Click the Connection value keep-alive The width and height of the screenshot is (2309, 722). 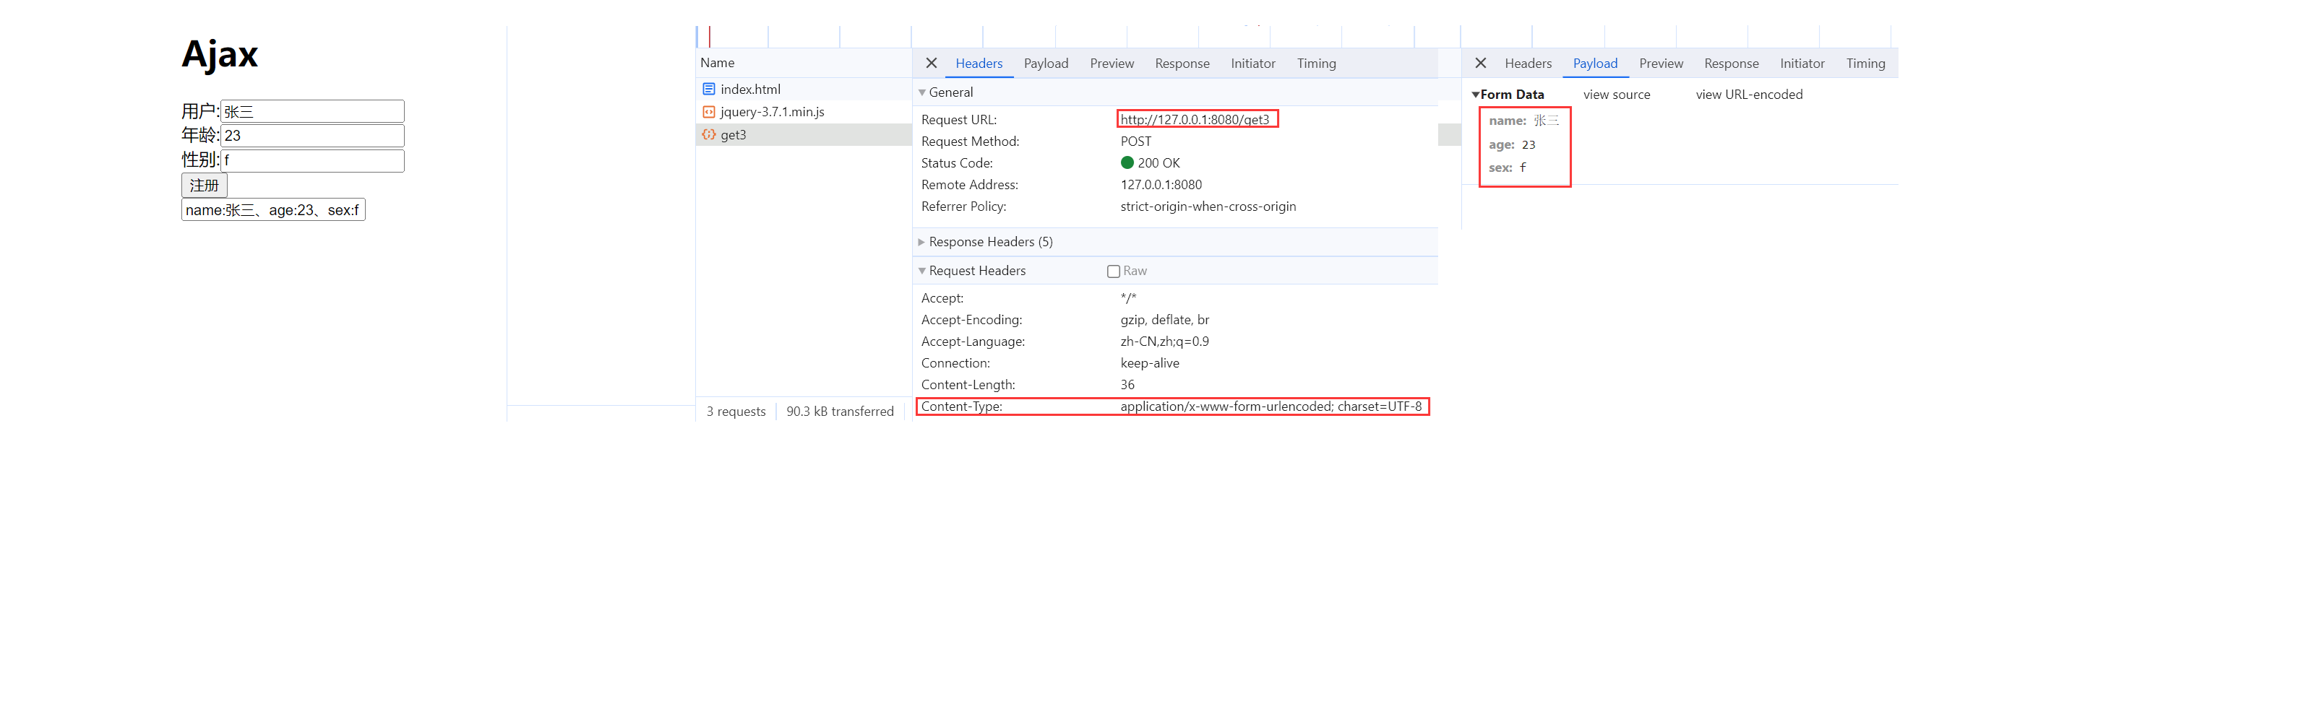click(1149, 362)
